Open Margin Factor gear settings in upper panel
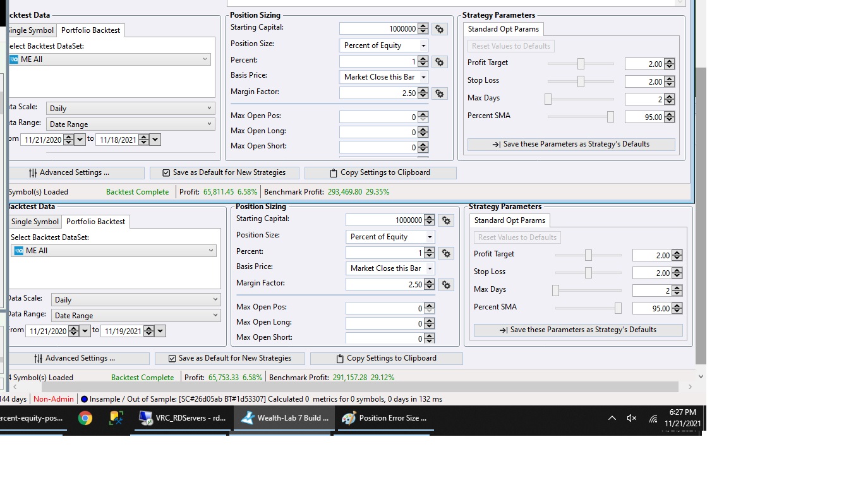This screenshot has width=863, height=485. pyautogui.click(x=440, y=93)
